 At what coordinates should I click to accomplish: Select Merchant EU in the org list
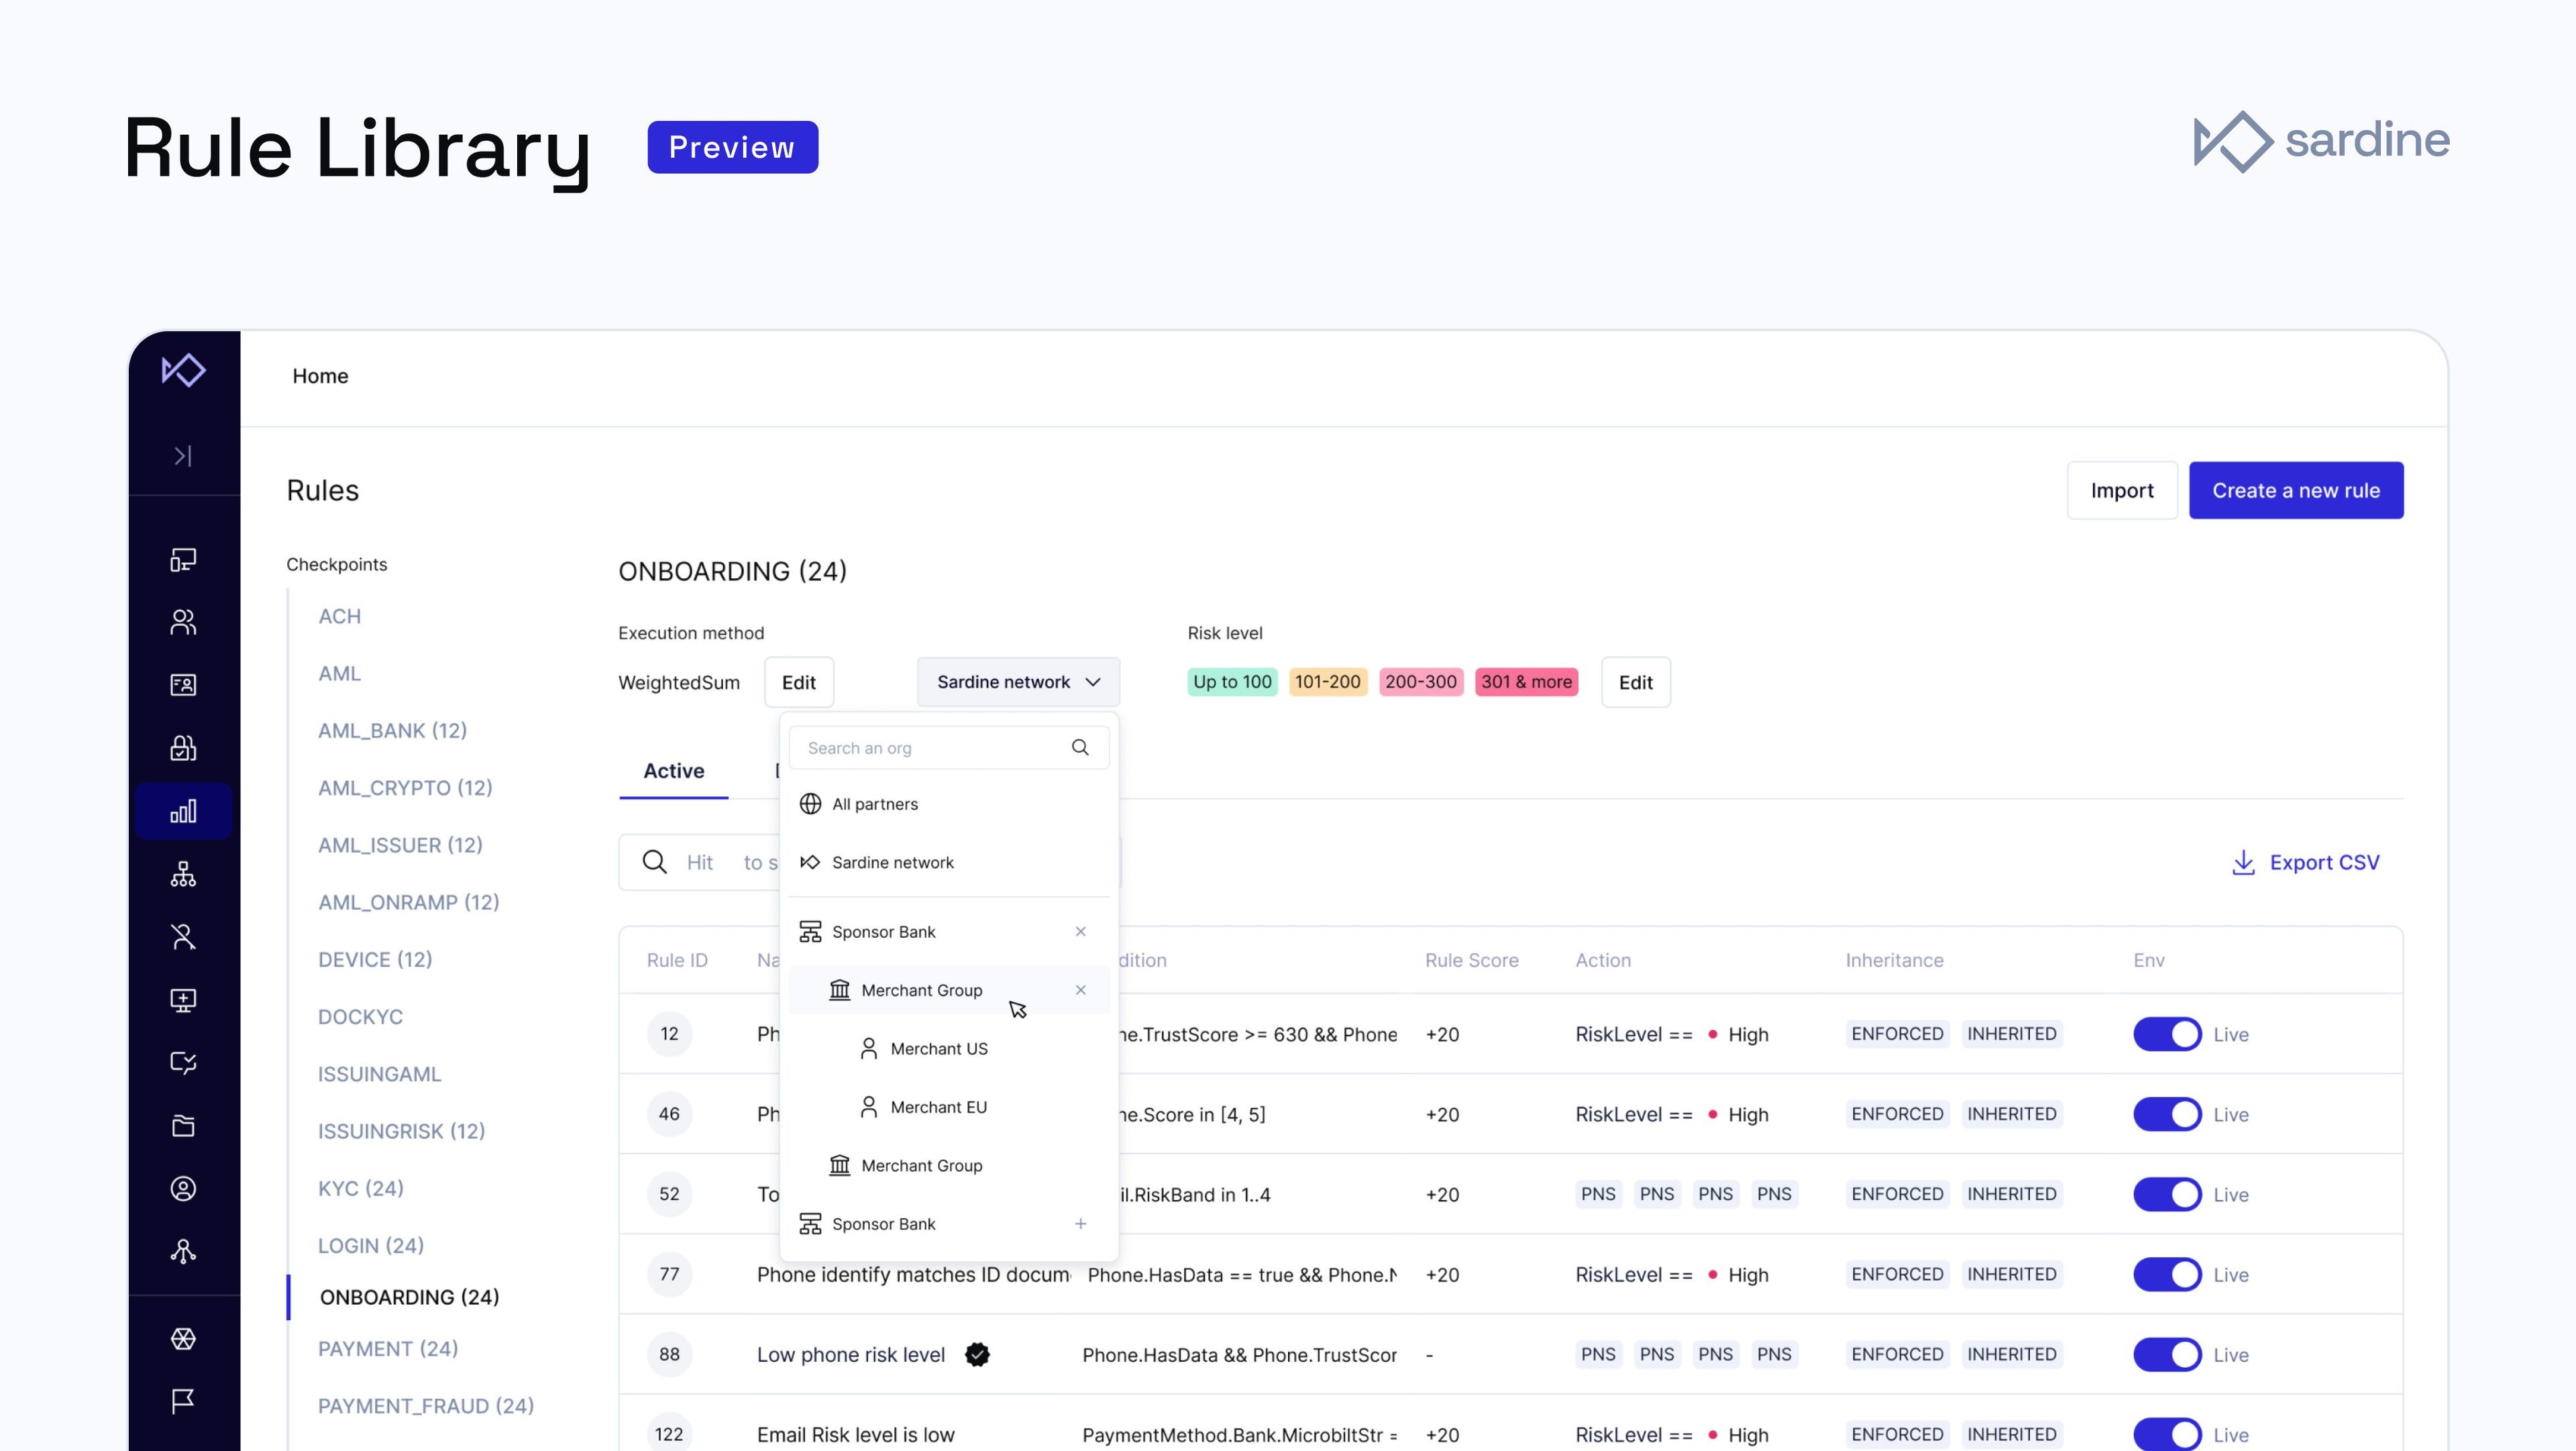pos(949,1107)
